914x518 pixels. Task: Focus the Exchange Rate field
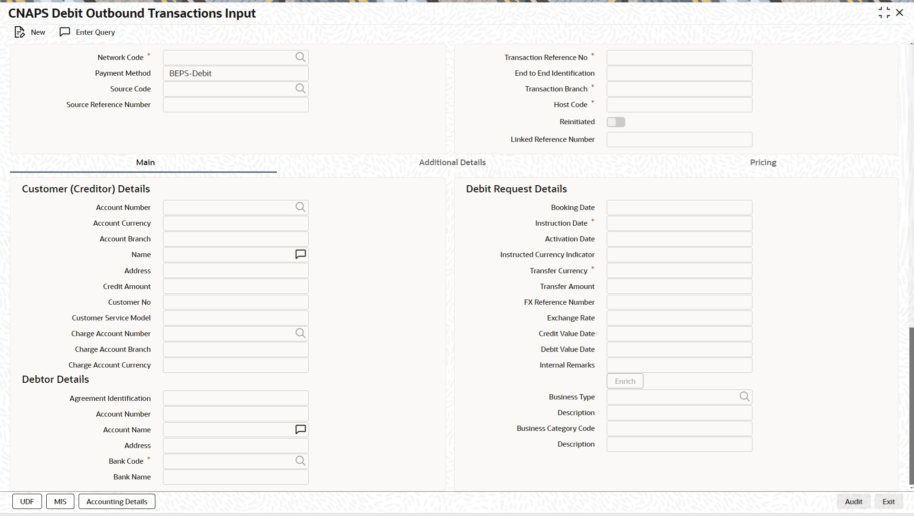pos(680,318)
